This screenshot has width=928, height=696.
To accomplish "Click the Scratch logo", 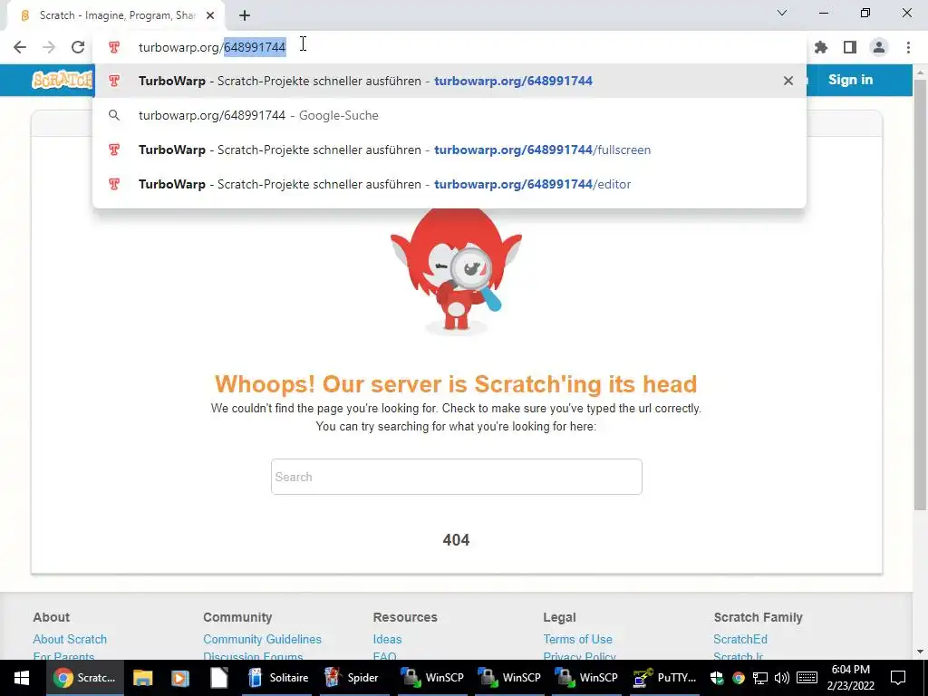I will tap(63, 80).
